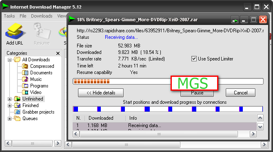Image resolution: width=273 pixels, height=152 pixels.
Task: Click the Documents category folder icon
Action: click(x=25, y=72)
